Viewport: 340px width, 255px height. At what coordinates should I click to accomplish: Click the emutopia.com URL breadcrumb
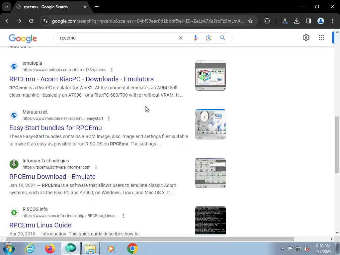click(x=64, y=70)
